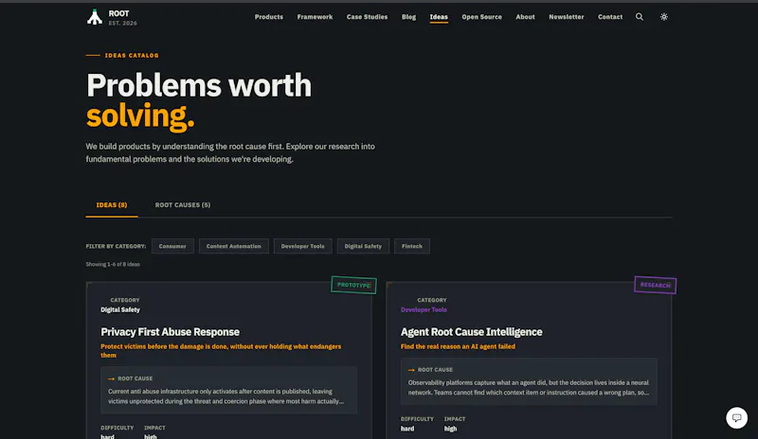
Task: Open the Open Source page
Action: coord(481,17)
